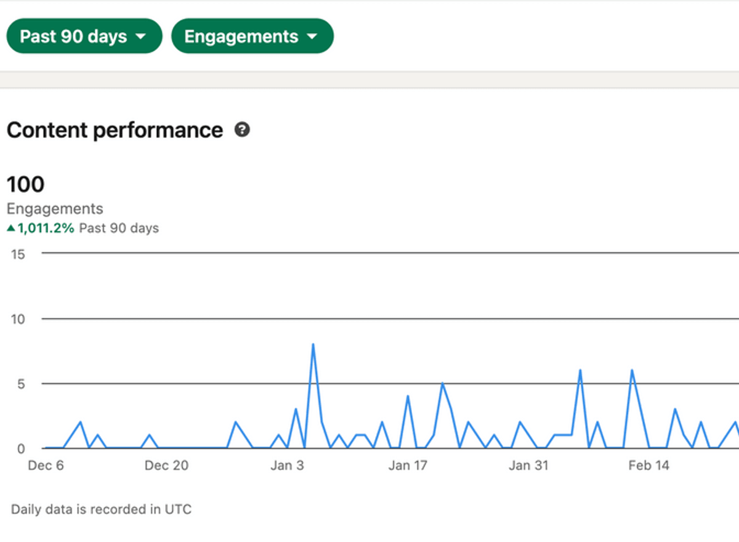Click the 1,011.2% change percentage
739x542 pixels.
coord(46,229)
